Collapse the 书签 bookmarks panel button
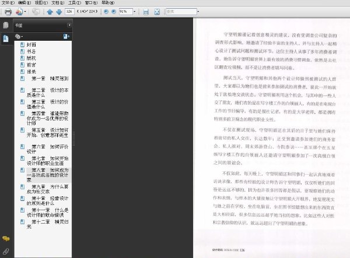350x258 pixels. pyautogui.click(x=69, y=25)
